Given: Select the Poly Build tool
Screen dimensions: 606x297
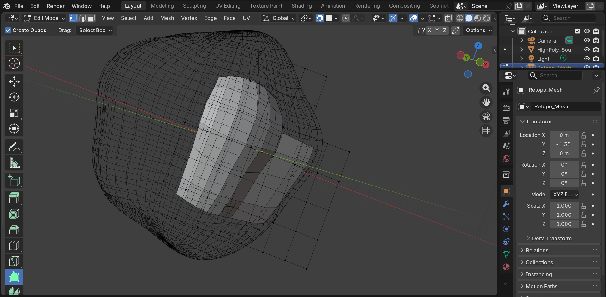Looking at the screenshot, I should pyautogui.click(x=14, y=277).
